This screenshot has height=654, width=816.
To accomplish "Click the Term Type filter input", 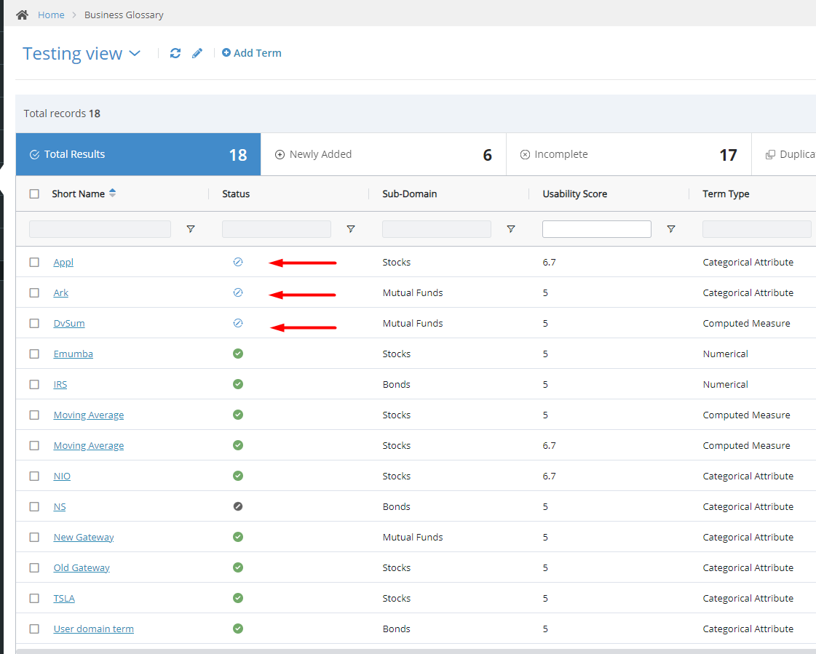I will click(756, 229).
